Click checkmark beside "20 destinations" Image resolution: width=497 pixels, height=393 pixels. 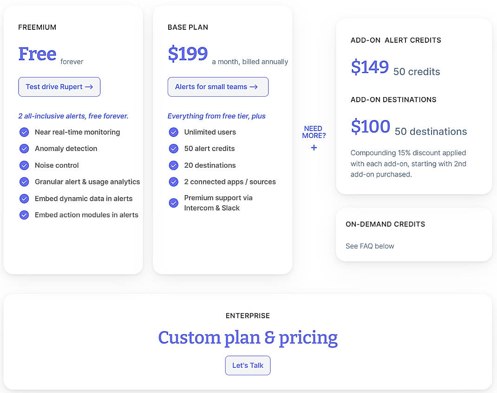pyautogui.click(x=173, y=165)
